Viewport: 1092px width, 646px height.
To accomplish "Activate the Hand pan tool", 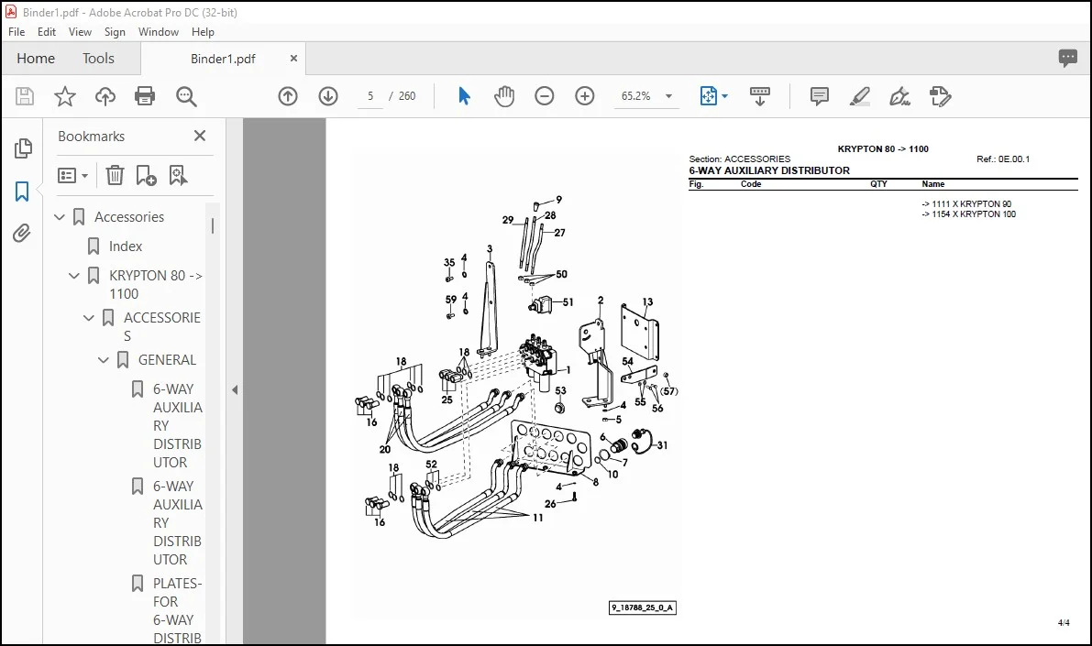I will (x=504, y=96).
